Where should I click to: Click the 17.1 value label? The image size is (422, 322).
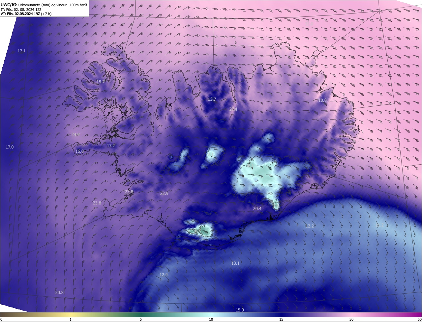click(x=21, y=51)
